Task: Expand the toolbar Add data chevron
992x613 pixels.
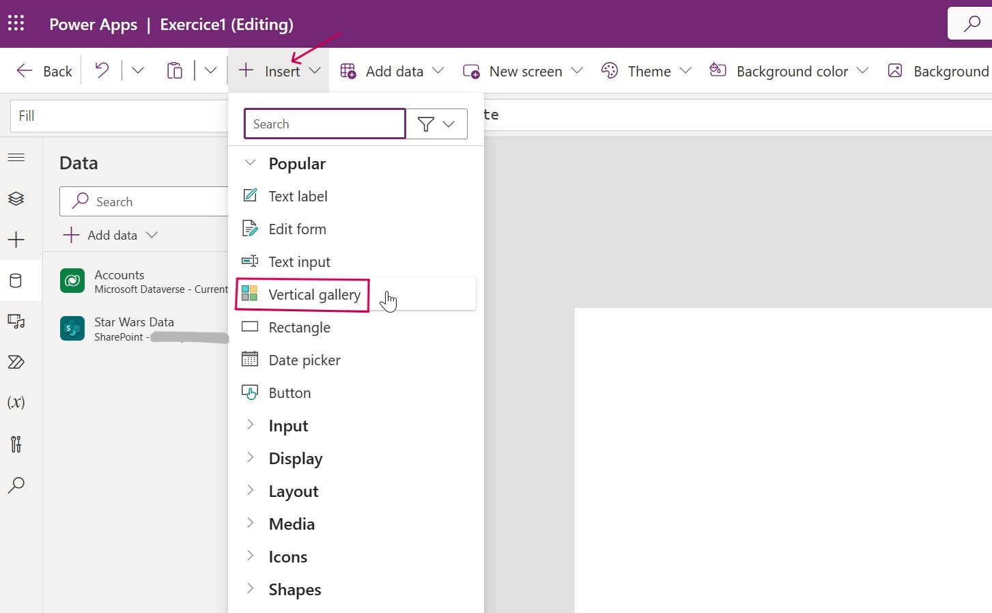Action: (438, 71)
